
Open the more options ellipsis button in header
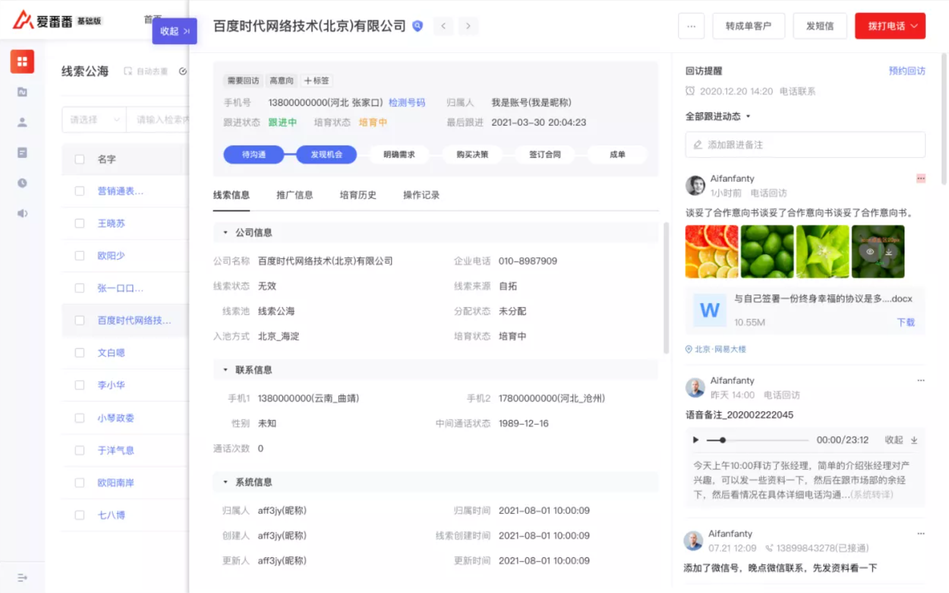click(691, 26)
